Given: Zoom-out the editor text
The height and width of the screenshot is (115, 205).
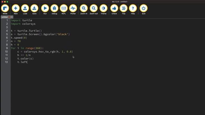Looking at the screenshot, I should pos(94,9).
